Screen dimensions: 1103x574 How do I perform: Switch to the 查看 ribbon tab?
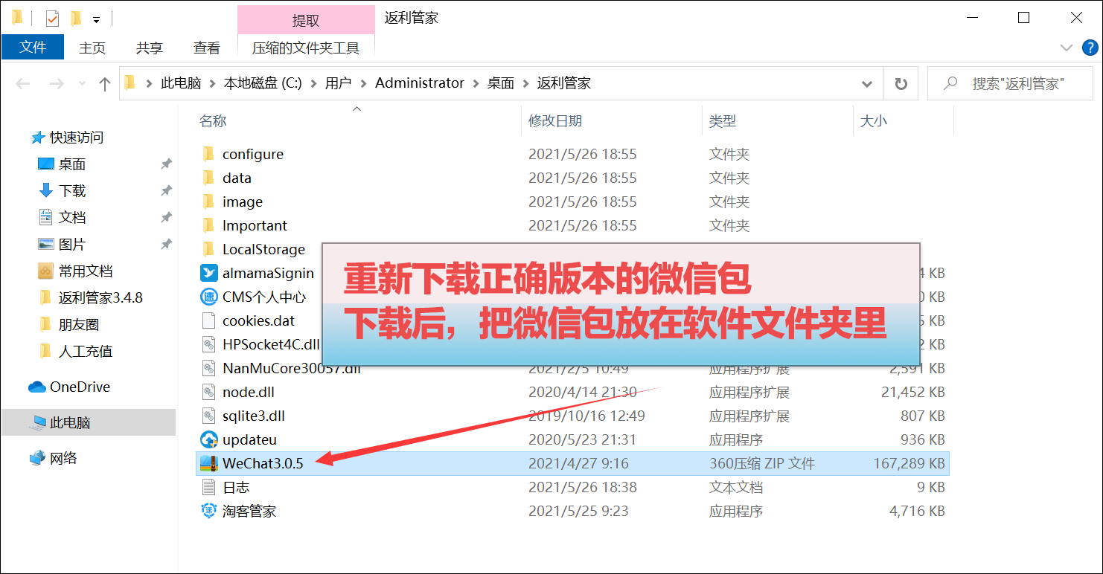207,48
